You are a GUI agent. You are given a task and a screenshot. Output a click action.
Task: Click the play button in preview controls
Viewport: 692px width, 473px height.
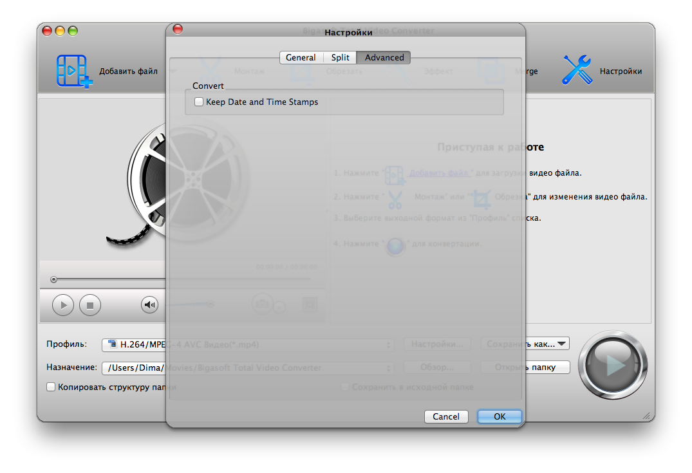point(63,305)
